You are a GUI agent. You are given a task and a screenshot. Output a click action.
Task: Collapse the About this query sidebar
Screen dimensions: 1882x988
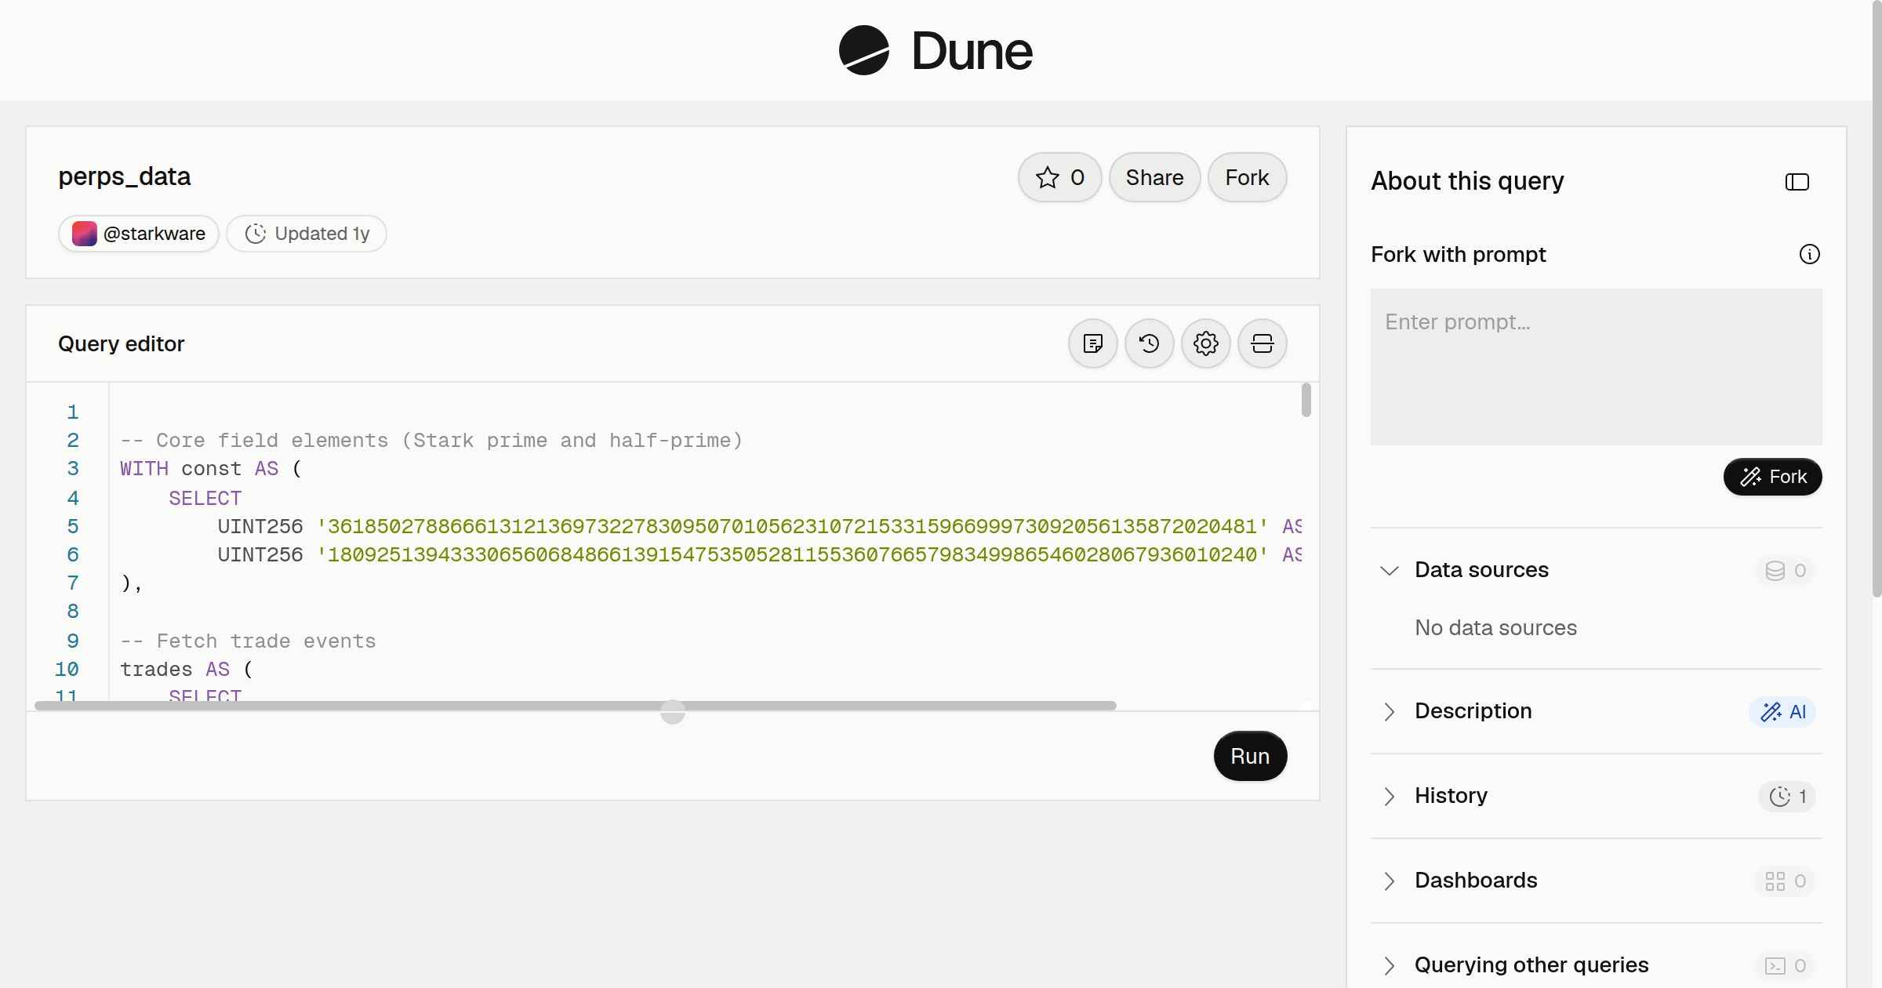click(x=1797, y=182)
